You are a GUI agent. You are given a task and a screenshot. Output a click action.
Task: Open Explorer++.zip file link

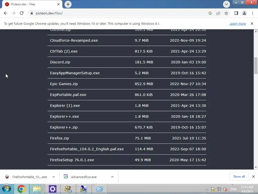click(64, 127)
